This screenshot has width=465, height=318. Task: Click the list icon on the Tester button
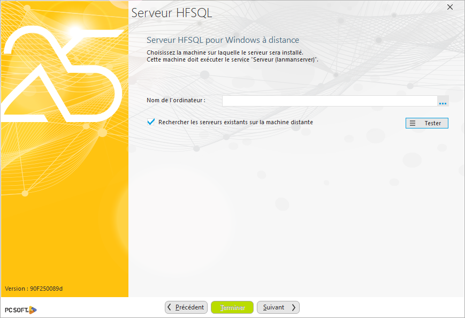click(x=412, y=123)
